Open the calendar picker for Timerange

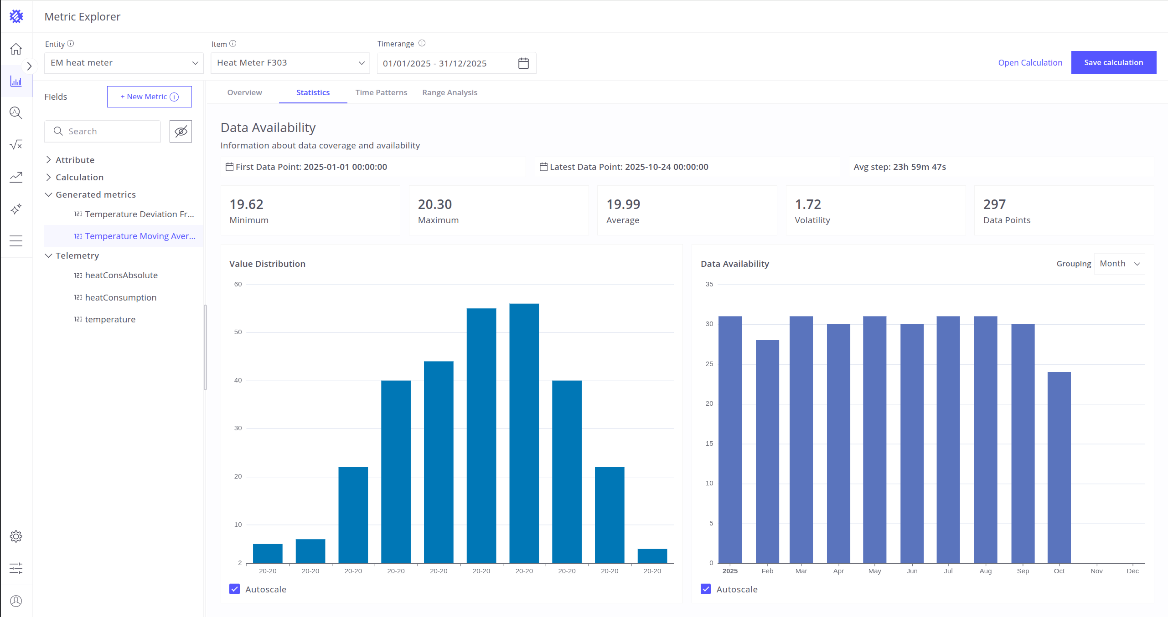coord(523,63)
